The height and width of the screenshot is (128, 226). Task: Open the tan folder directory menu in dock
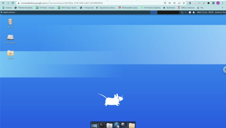click(132, 126)
